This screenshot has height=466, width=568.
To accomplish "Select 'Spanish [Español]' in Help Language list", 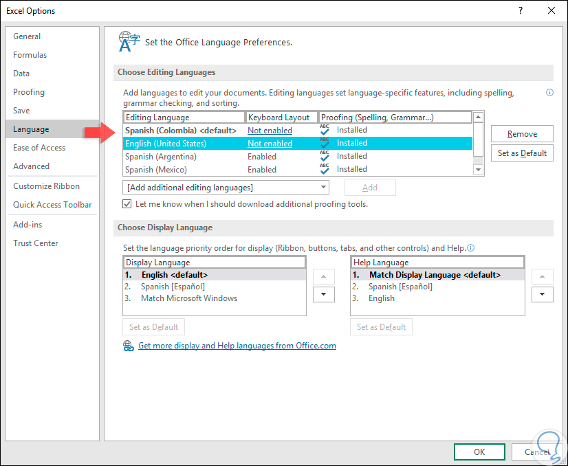I will 437,287.
